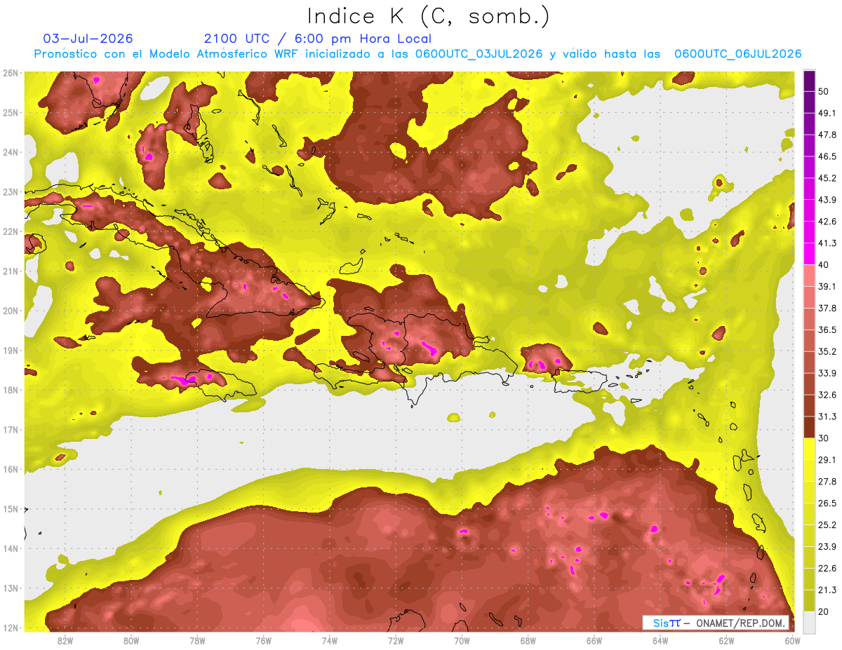Click the color bar label "35.2"

point(827,351)
